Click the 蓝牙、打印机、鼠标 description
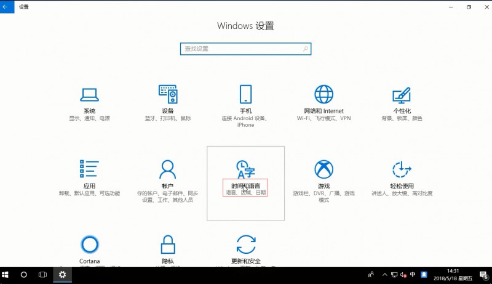The height and width of the screenshot is (284, 492). pyautogui.click(x=168, y=118)
